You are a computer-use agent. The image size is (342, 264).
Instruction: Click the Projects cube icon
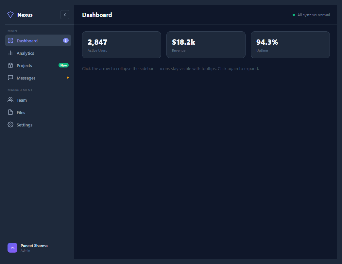click(x=10, y=66)
